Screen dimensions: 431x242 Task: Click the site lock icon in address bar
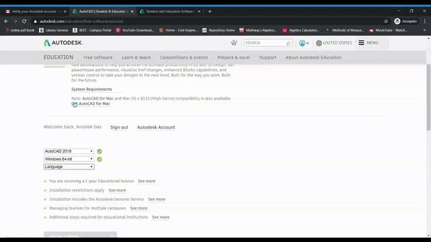pyautogui.click(x=35, y=21)
